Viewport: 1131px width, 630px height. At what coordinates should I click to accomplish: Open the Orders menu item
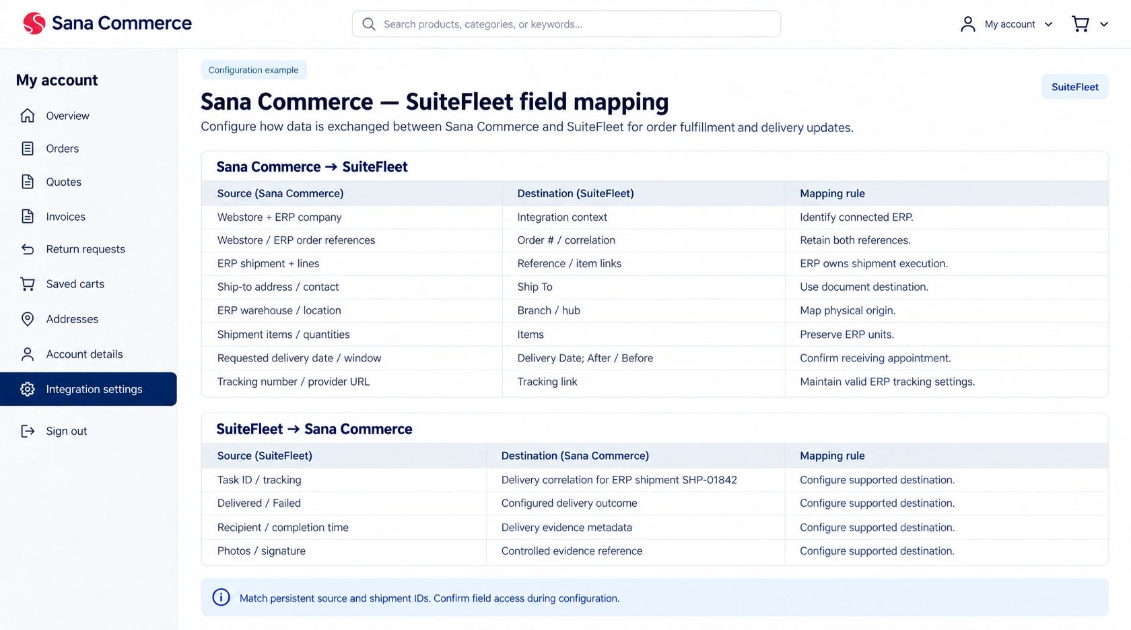pos(88,149)
